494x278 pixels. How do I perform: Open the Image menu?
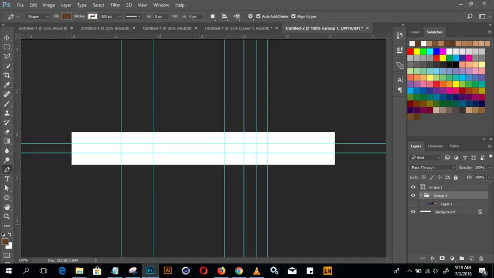(x=48, y=5)
